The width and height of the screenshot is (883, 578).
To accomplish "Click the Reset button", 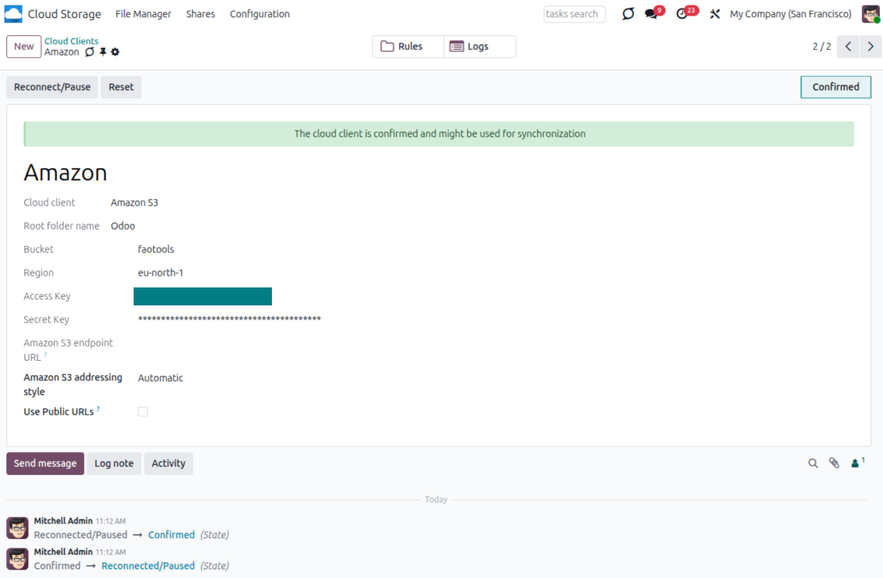I will (x=121, y=87).
